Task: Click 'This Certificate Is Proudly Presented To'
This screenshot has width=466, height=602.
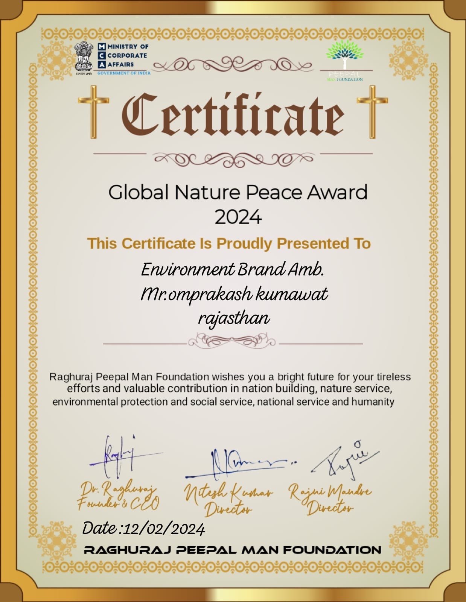Action: click(229, 243)
